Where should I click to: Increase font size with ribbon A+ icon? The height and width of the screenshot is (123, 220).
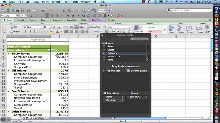coord(55,27)
